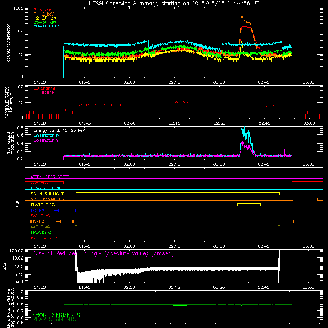
Task: Select the PARTICLE_FLAG label
Action: click(46, 221)
